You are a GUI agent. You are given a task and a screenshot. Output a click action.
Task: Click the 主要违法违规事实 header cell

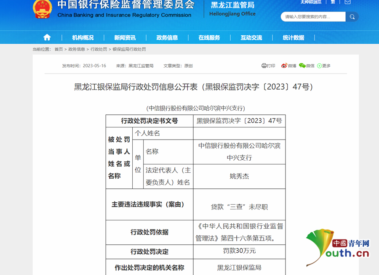pyautogui.click(x=149, y=204)
